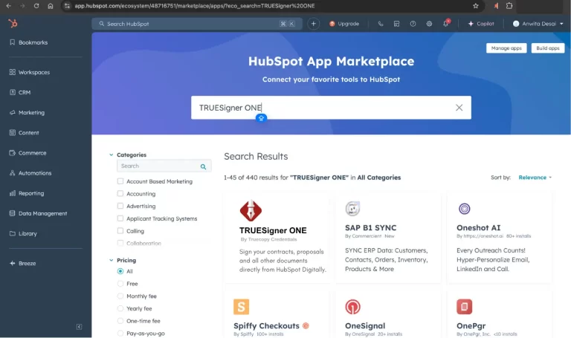Viewport: 571px width, 338px height.
Task: Open the TRUESigner ONE app title
Action: [x=273, y=230]
